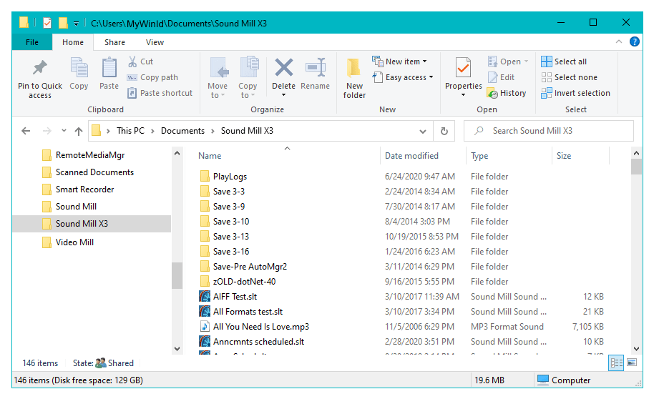Screen dimensions: 654x404
Task: Click the Paste clipboard icon
Action: pos(109,68)
